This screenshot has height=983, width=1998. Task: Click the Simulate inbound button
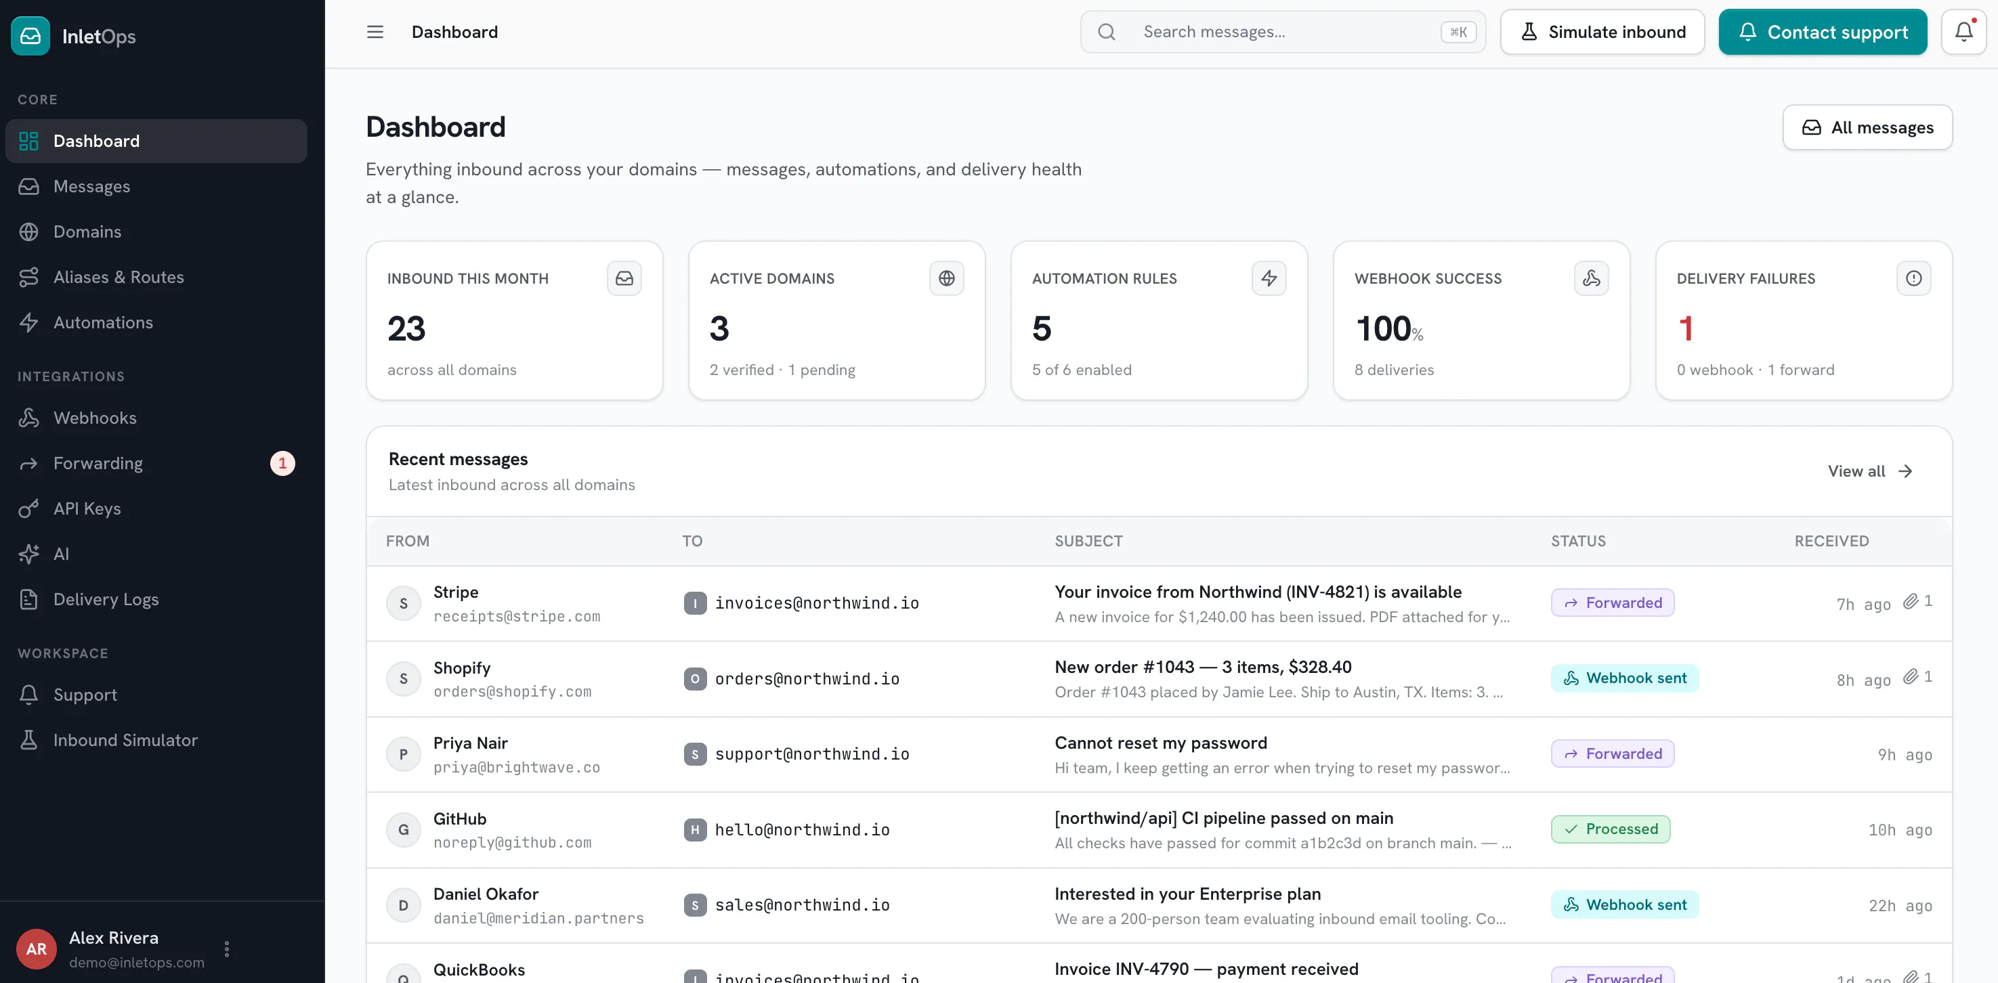(x=1602, y=32)
